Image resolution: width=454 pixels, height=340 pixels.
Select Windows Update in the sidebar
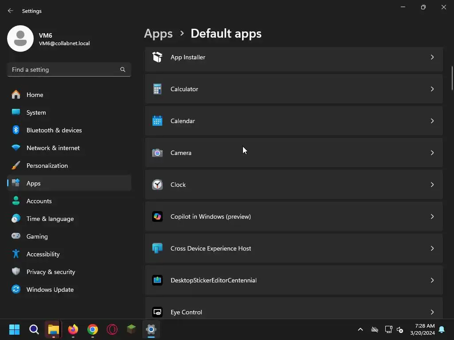(50, 290)
